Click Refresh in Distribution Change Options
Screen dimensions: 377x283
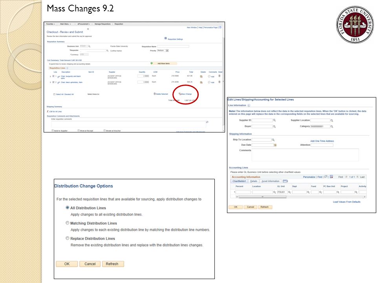[113, 264]
